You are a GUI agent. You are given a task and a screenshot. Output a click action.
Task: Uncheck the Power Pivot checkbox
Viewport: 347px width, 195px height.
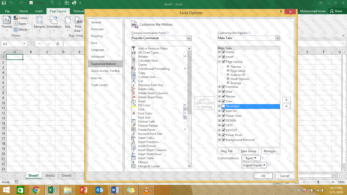point(224,135)
